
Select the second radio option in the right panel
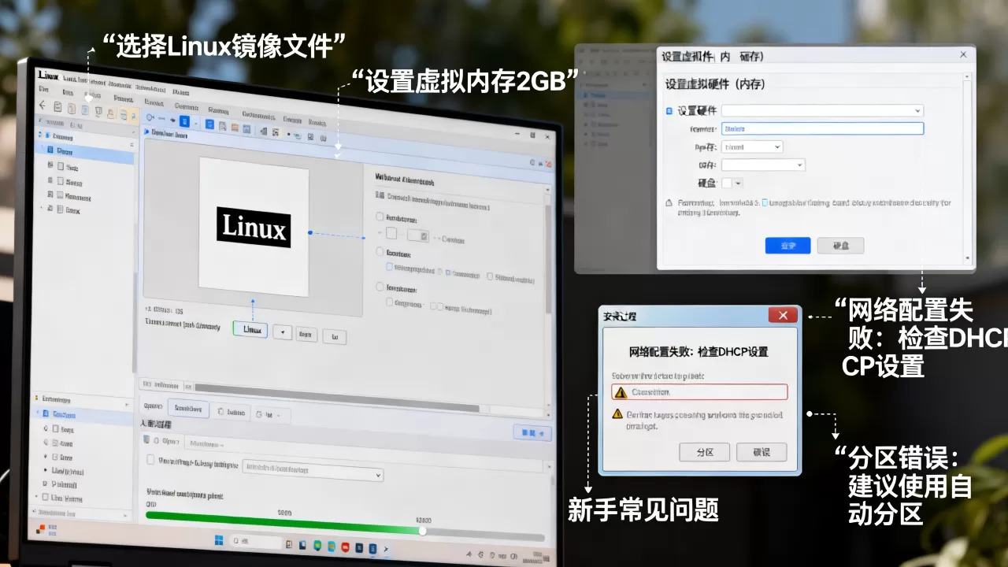point(380,253)
